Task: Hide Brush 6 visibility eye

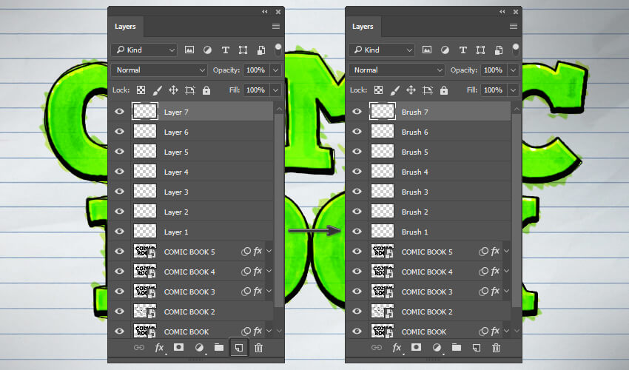Action: [357, 131]
